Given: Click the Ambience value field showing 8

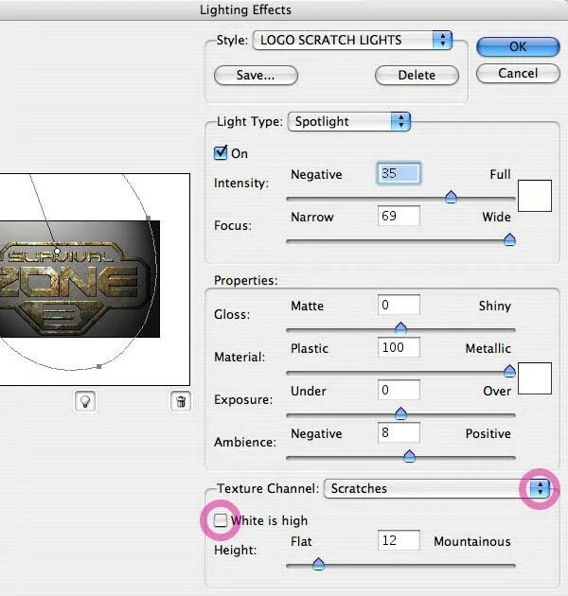Looking at the screenshot, I should pyautogui.click(x=399, y=432).
